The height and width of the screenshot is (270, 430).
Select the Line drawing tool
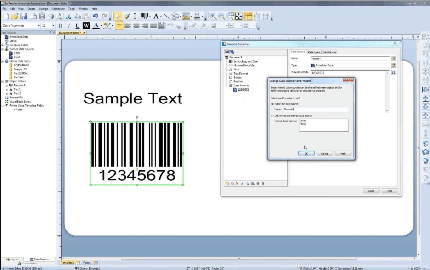(x=166, y=16)
